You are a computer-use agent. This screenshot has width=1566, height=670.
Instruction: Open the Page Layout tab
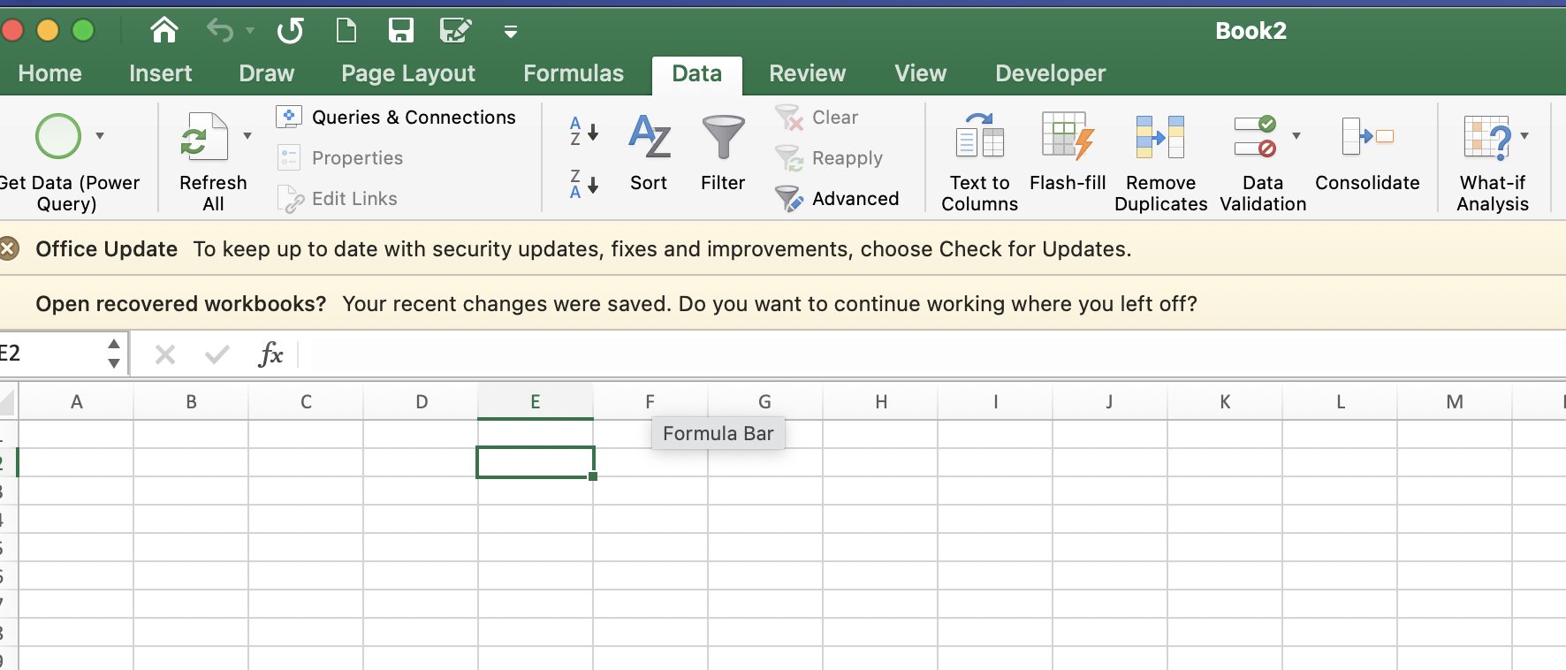point(408,73)
